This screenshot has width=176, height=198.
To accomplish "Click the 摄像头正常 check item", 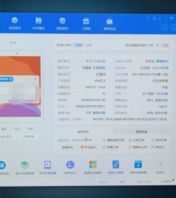I will tap(138, 147).
